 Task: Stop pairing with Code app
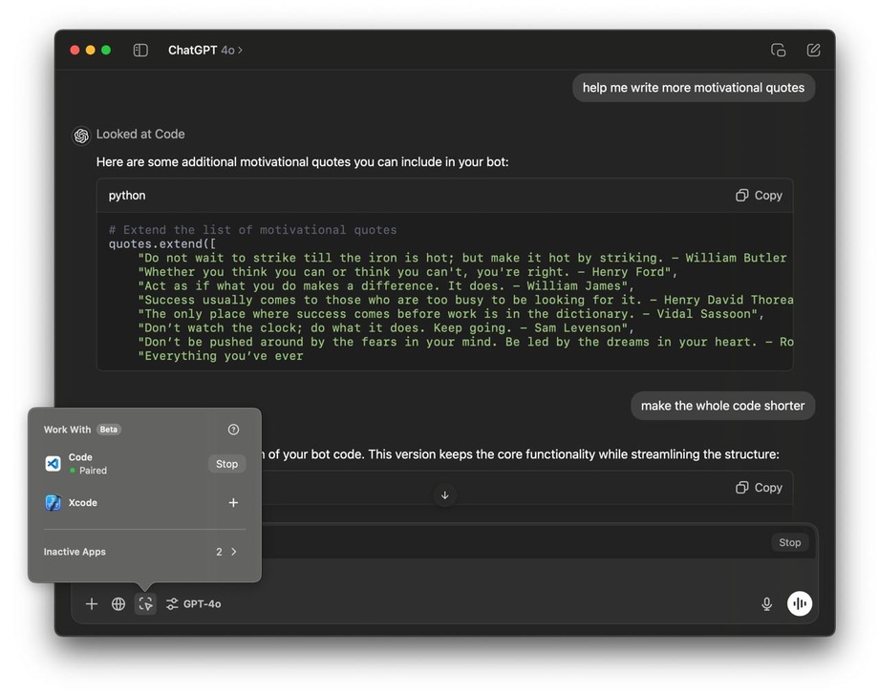pyautogui.click(x=227, y=464)
